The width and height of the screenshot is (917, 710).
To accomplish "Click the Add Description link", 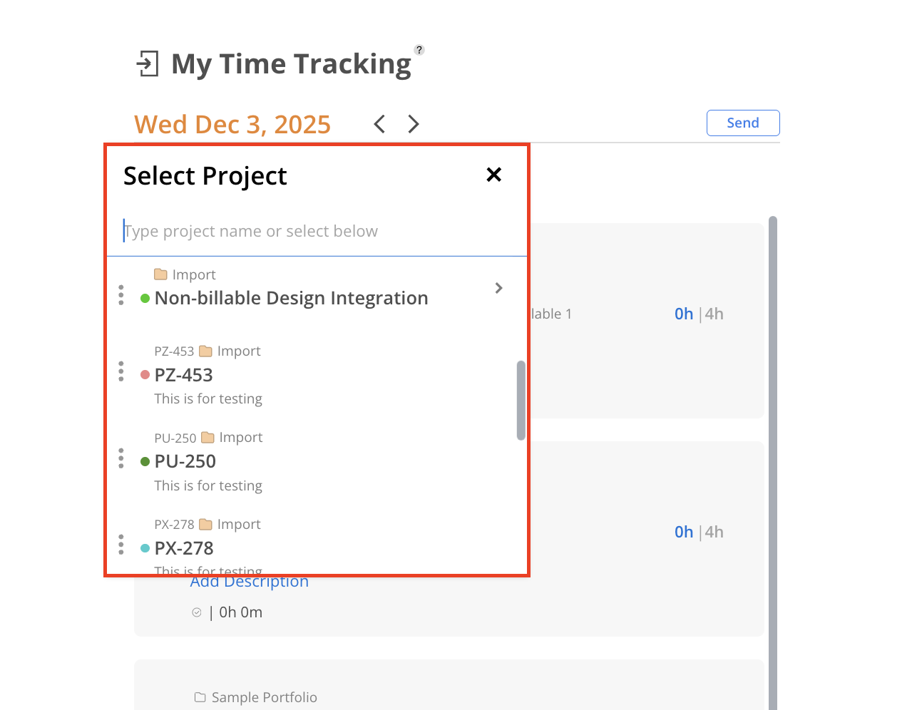I will pyautogui.click(x=250, y=582).
